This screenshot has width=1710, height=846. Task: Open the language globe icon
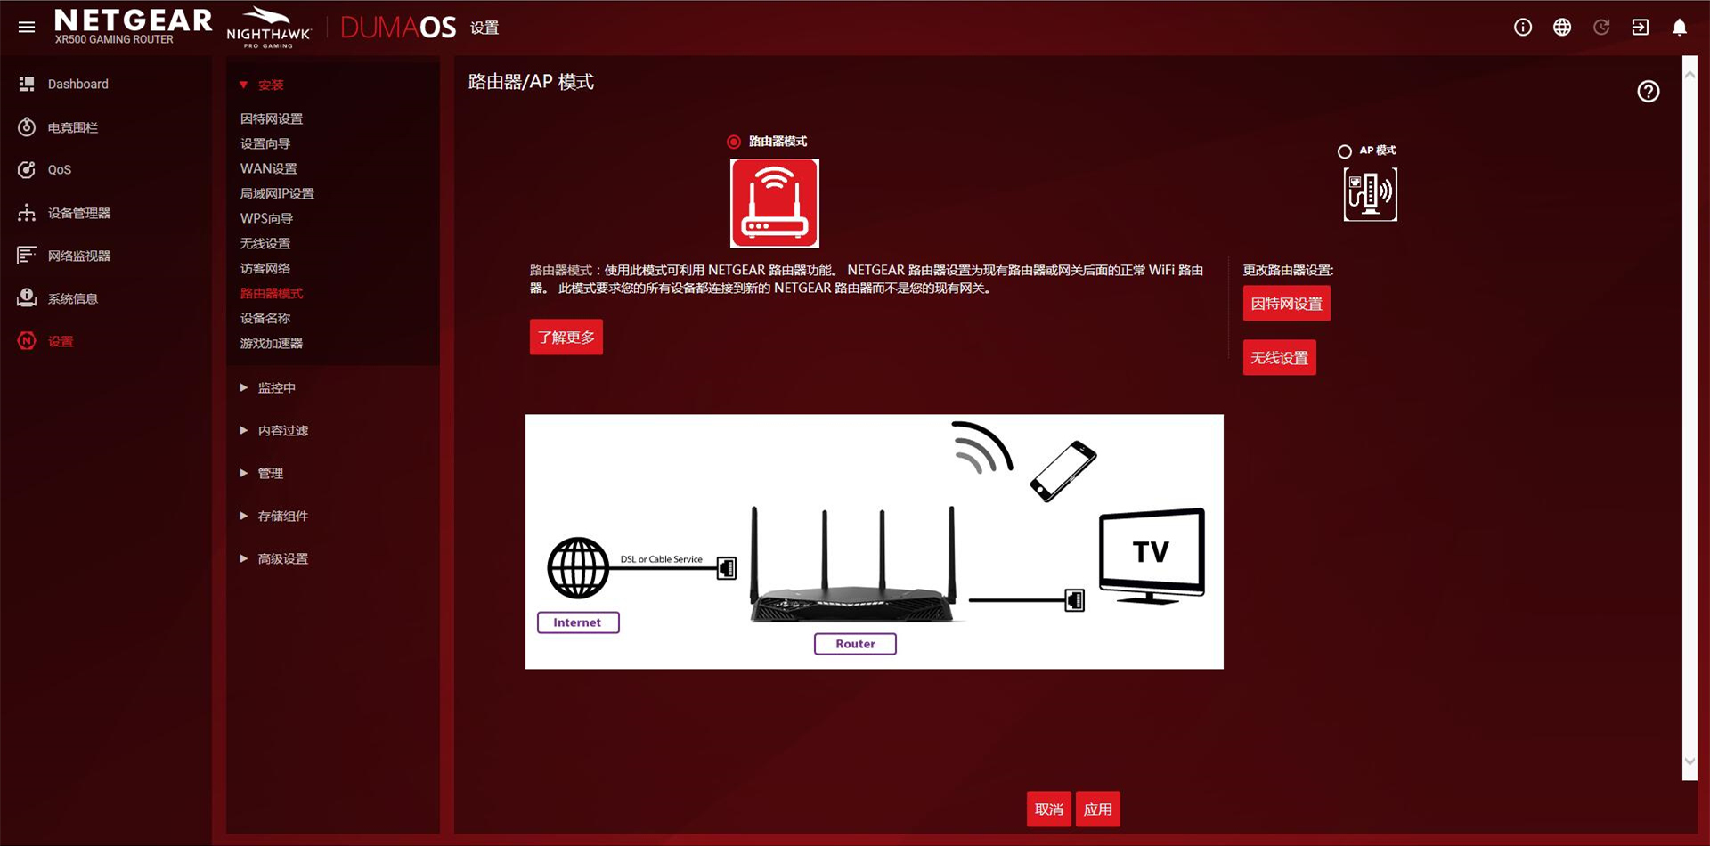click(x=1562, y=27)
